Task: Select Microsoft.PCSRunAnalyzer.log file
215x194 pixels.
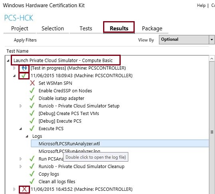Action: [x=70, y=151]
